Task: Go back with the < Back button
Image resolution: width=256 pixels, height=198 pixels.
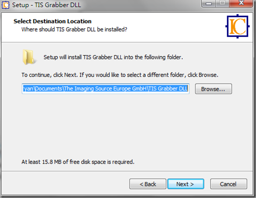Action: (x=148, y=184)
